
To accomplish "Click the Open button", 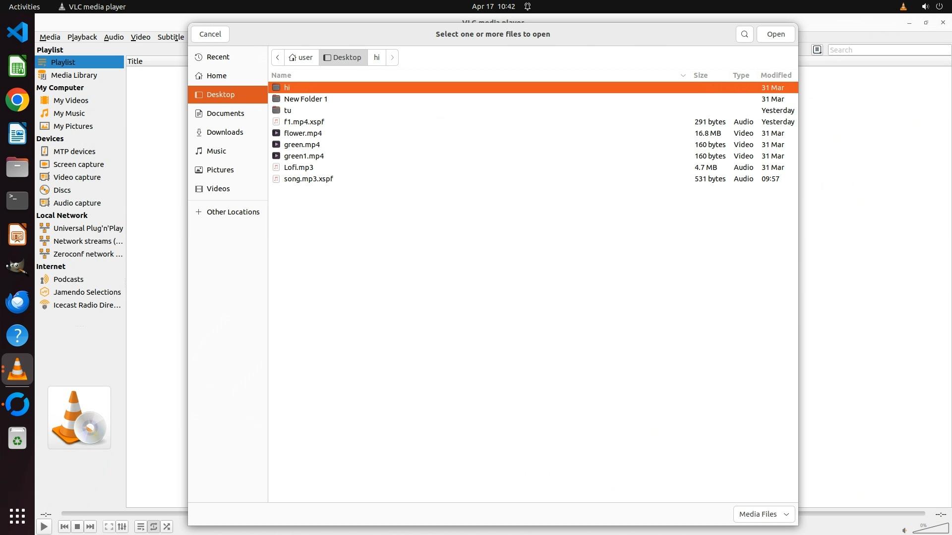I will click(x=775, y=34).
